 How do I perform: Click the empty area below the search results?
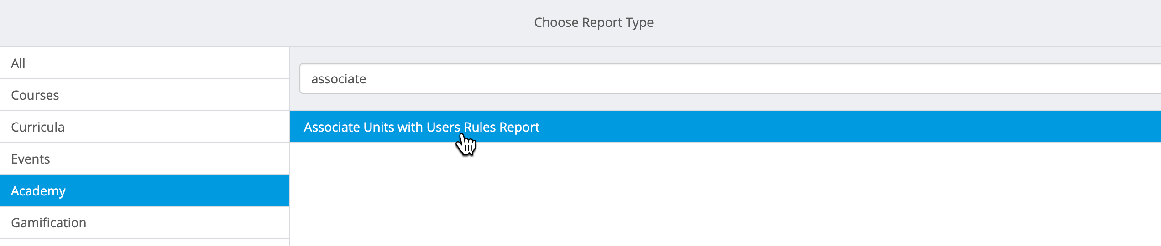point(726,194)
